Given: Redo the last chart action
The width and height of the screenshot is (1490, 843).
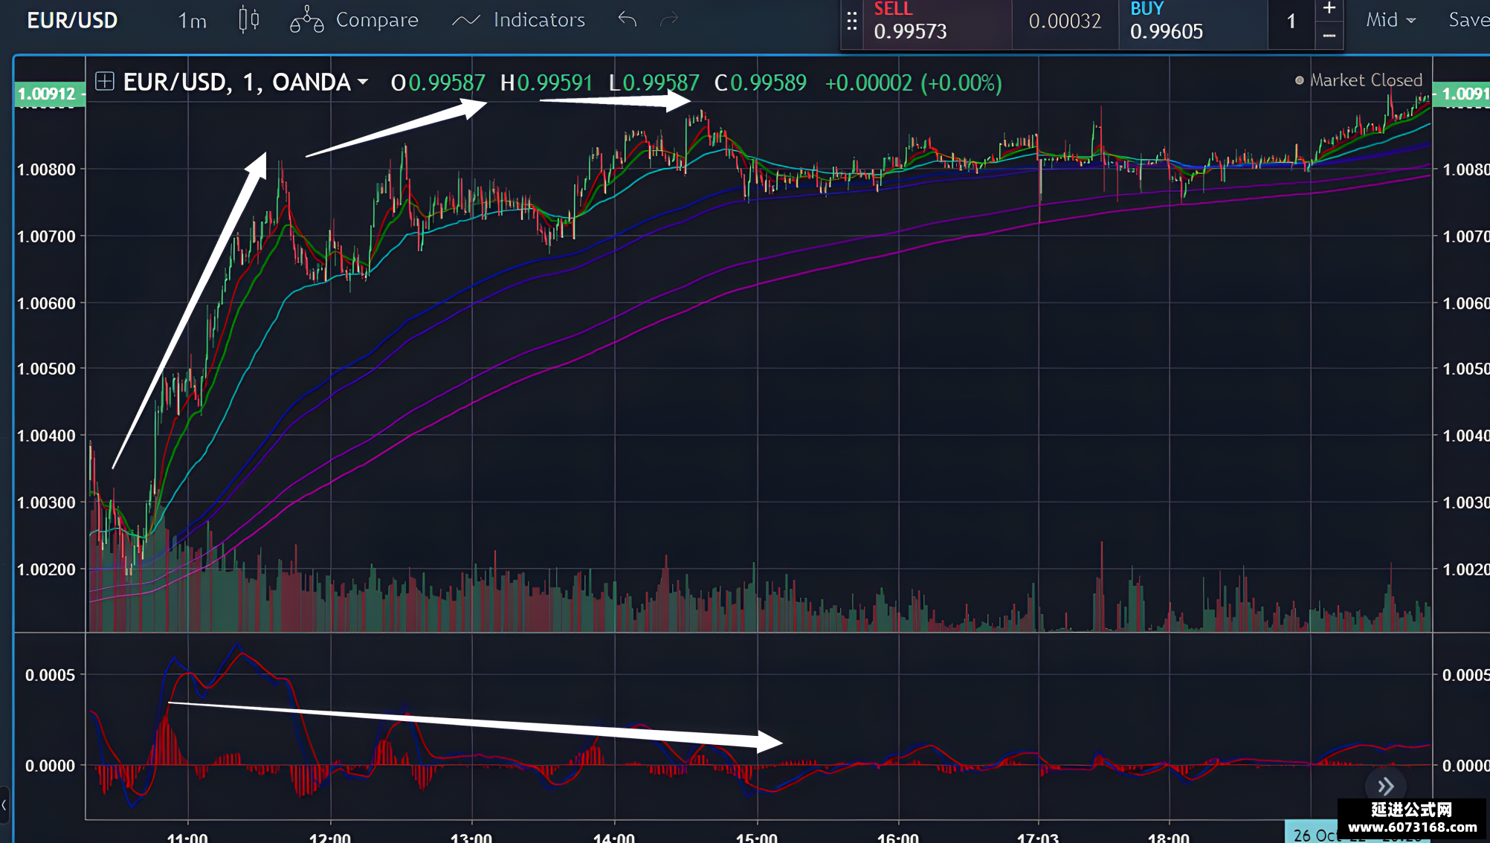Looking at the screenshot, I should 669,19.
